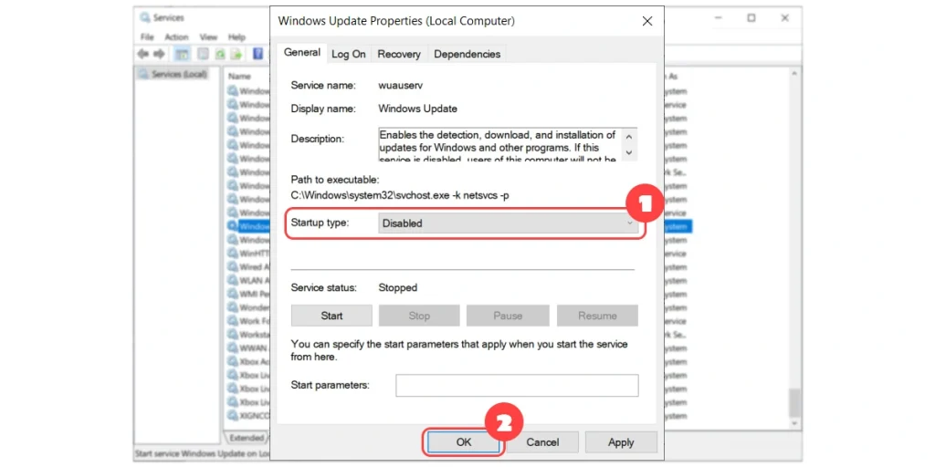Click the Services (Local) node icon
This screenshot has width=935, height=467.
(143, 74)
